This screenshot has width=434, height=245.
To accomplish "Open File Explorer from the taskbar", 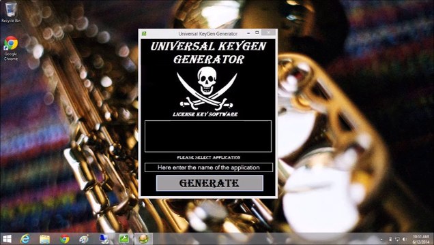I will click(x=44, y=239).
